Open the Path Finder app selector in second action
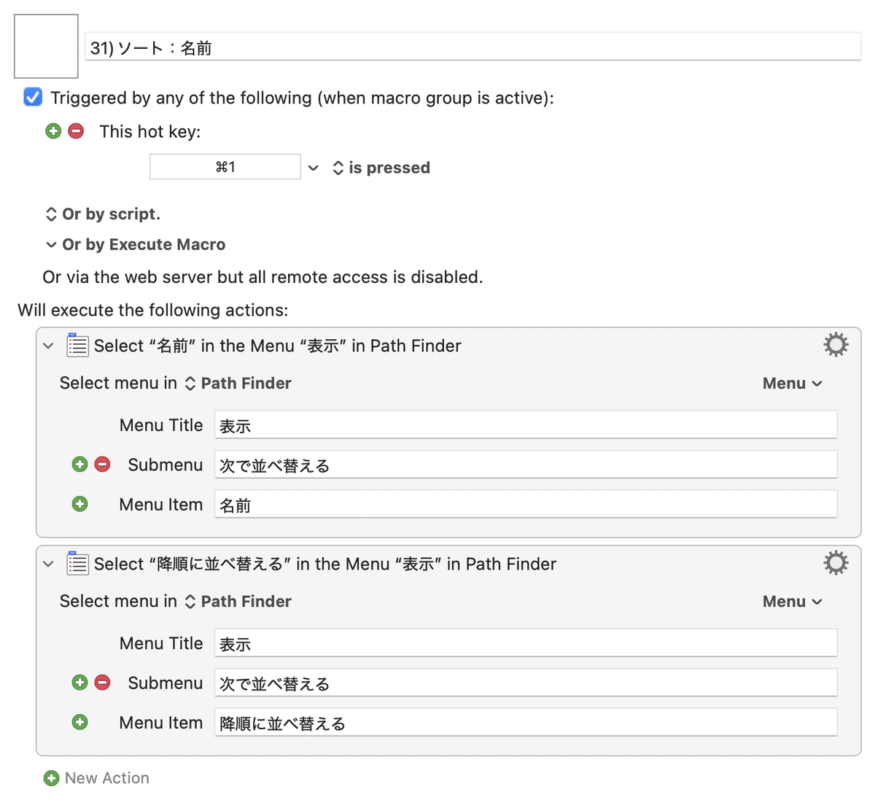The height and width of the screenshot is (800, 875). tap(246, 601)
